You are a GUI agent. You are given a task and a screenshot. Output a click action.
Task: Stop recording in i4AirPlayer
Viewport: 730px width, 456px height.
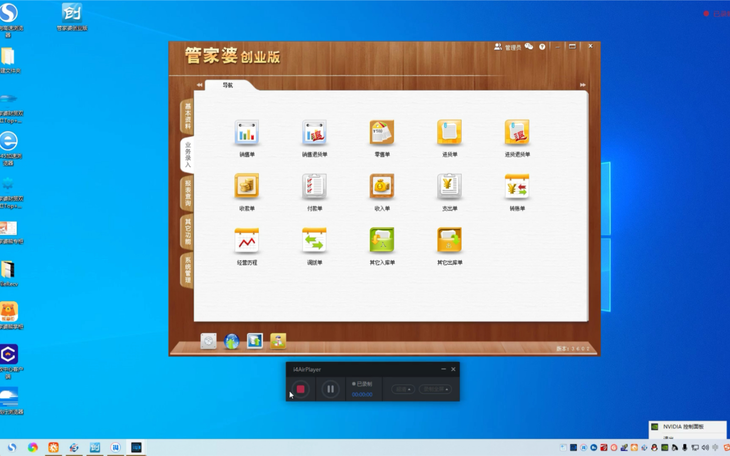[x=301, y=389]
